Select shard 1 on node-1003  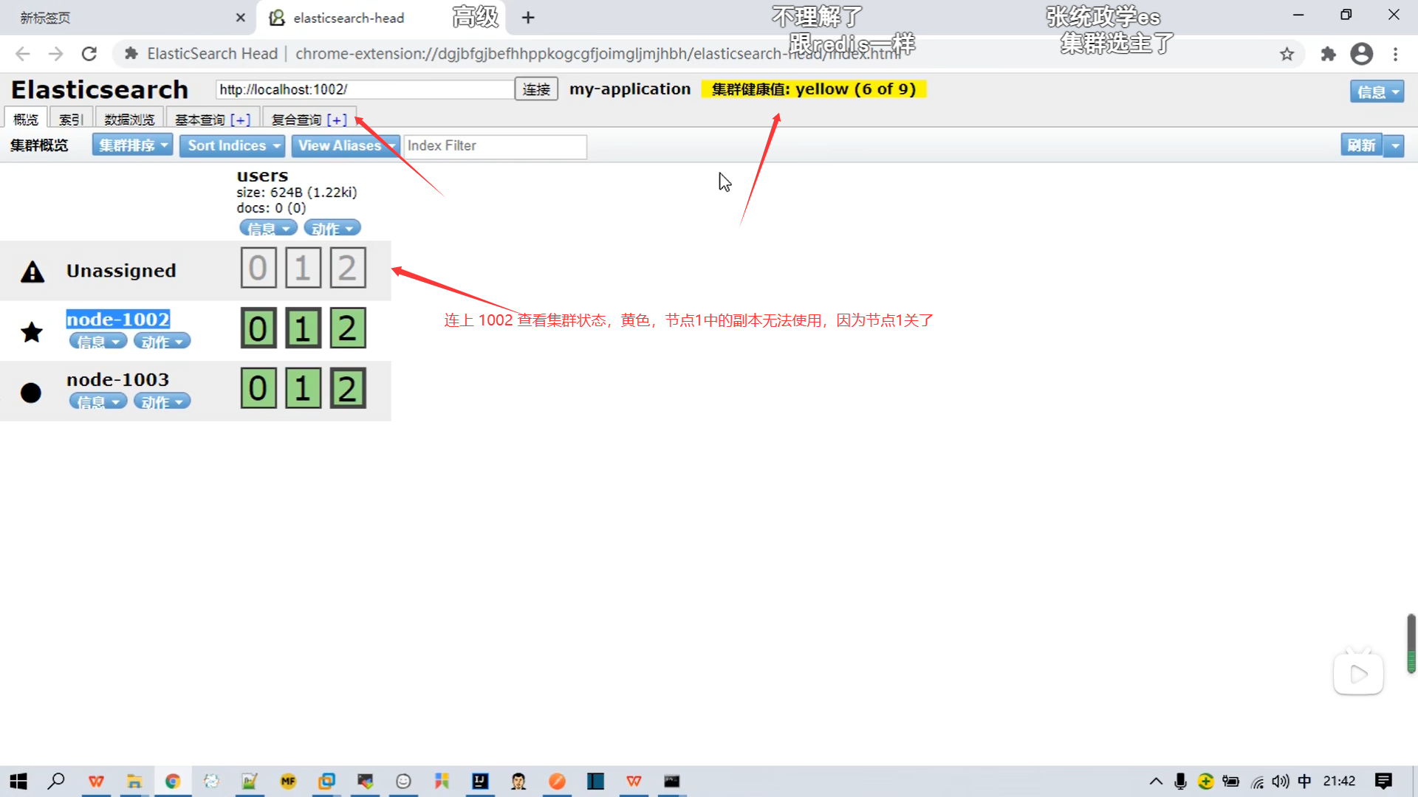pyautogui.click(x=303, y=388)
